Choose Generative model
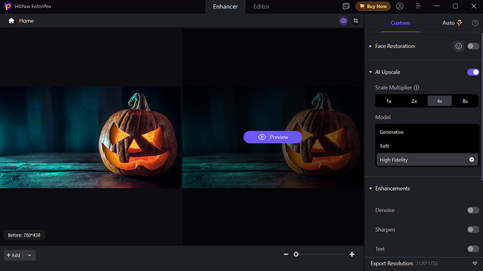 click(x=427, y=132)
